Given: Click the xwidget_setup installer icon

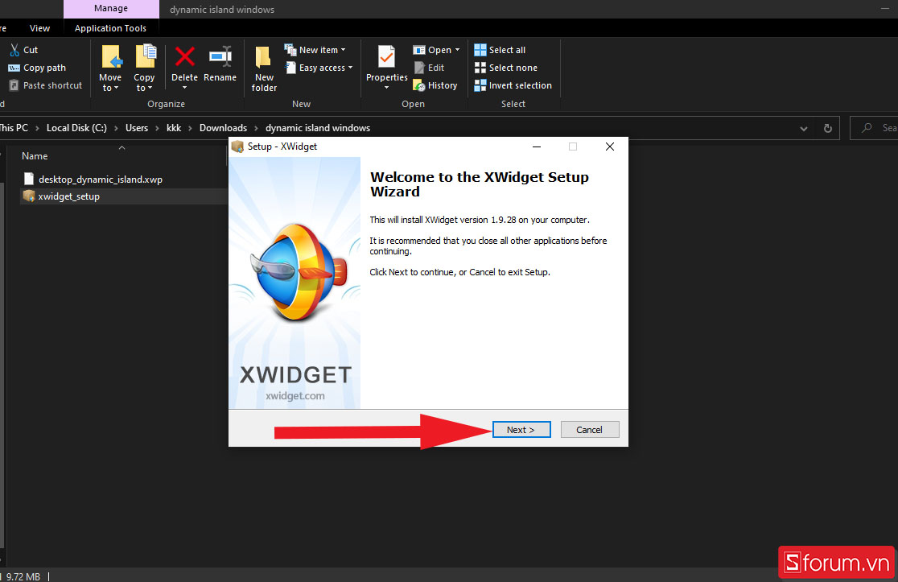Looking at the screenshot, I should pos(29,196).
